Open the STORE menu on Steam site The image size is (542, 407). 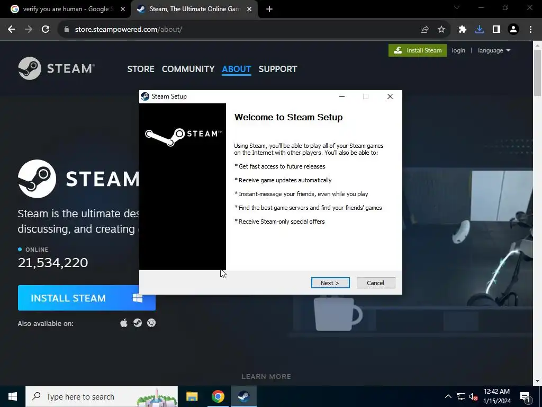click(141, 69)
